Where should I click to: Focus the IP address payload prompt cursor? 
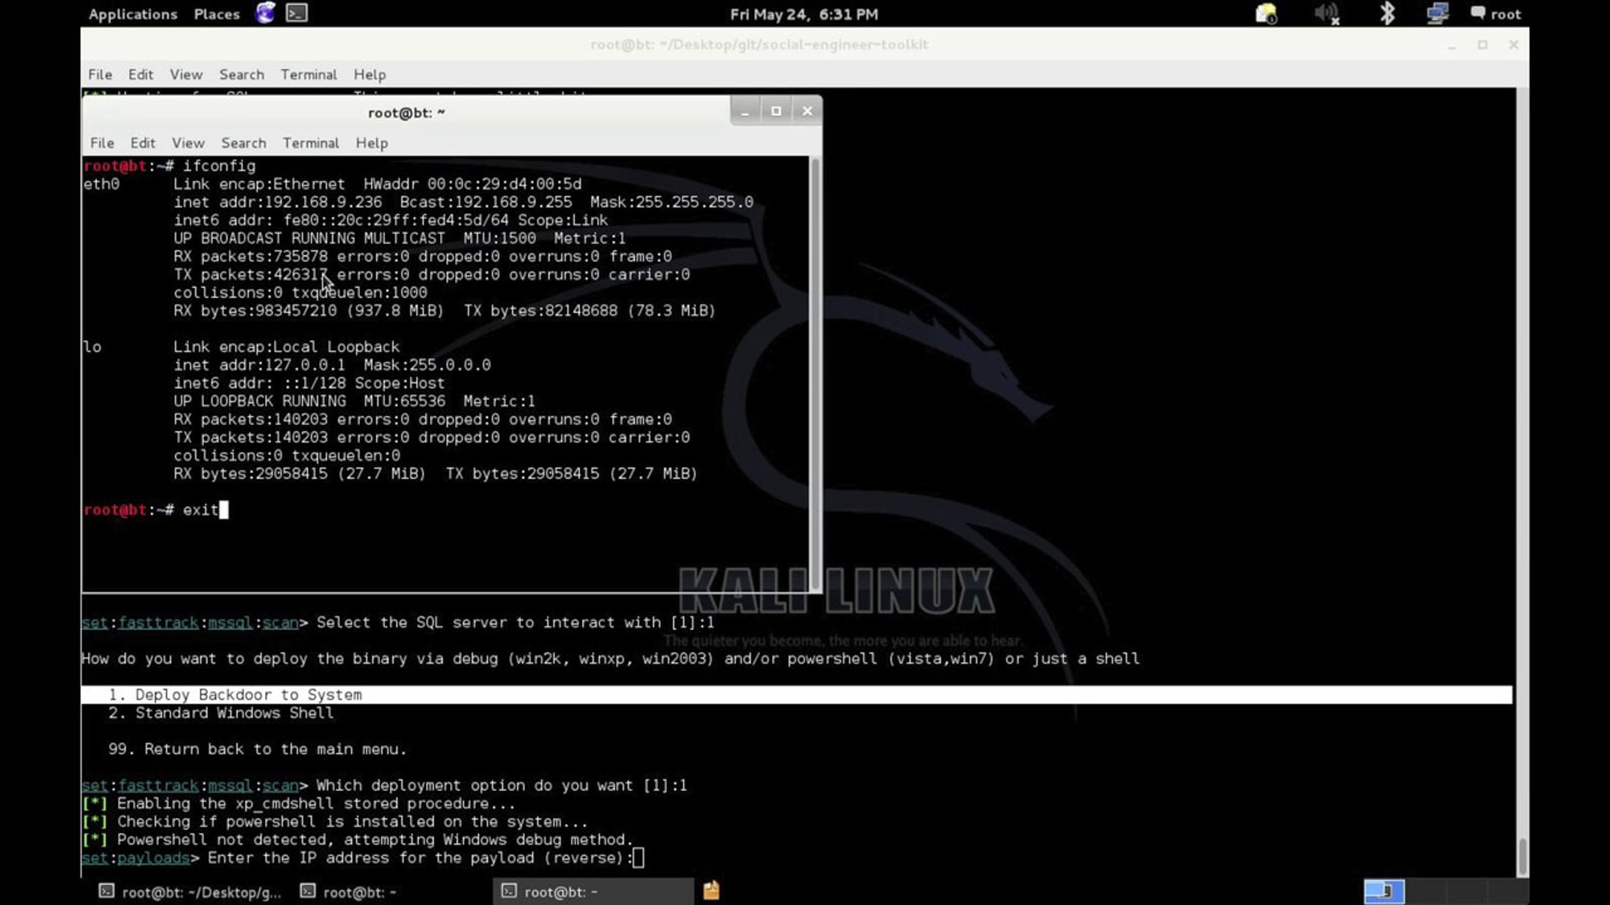coord(638,857)
